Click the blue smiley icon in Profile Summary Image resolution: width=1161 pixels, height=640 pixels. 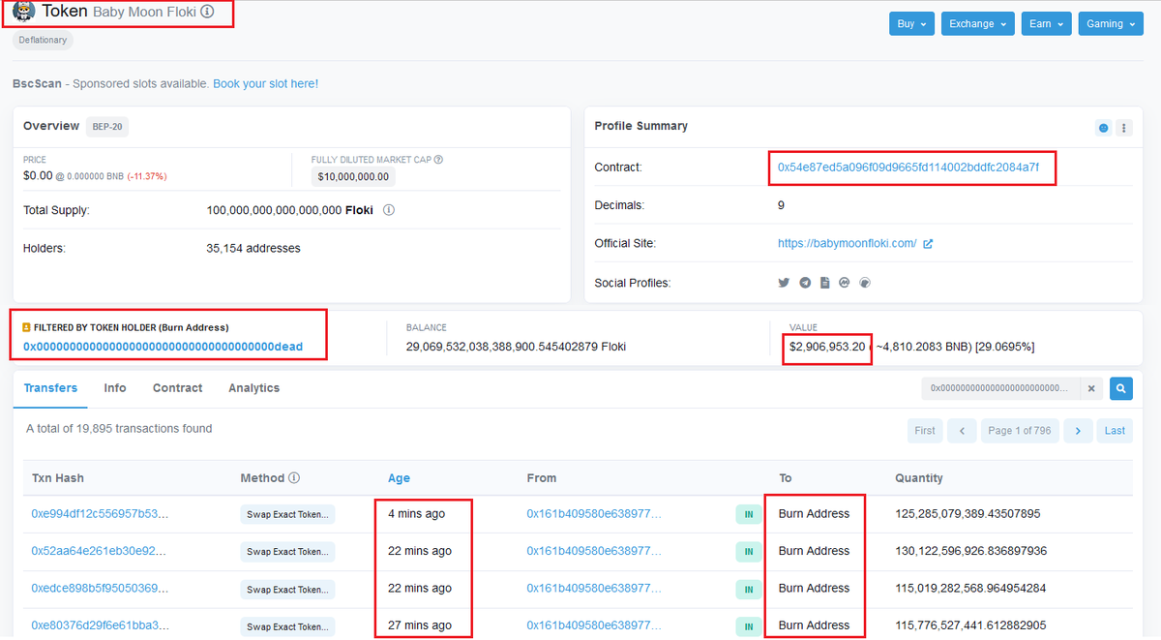1103,127
